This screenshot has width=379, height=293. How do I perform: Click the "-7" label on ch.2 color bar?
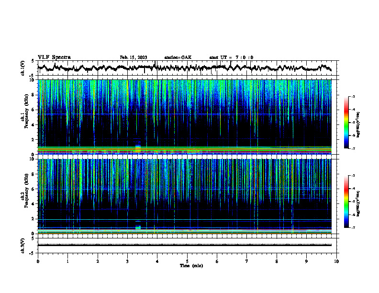click(353, 227)
